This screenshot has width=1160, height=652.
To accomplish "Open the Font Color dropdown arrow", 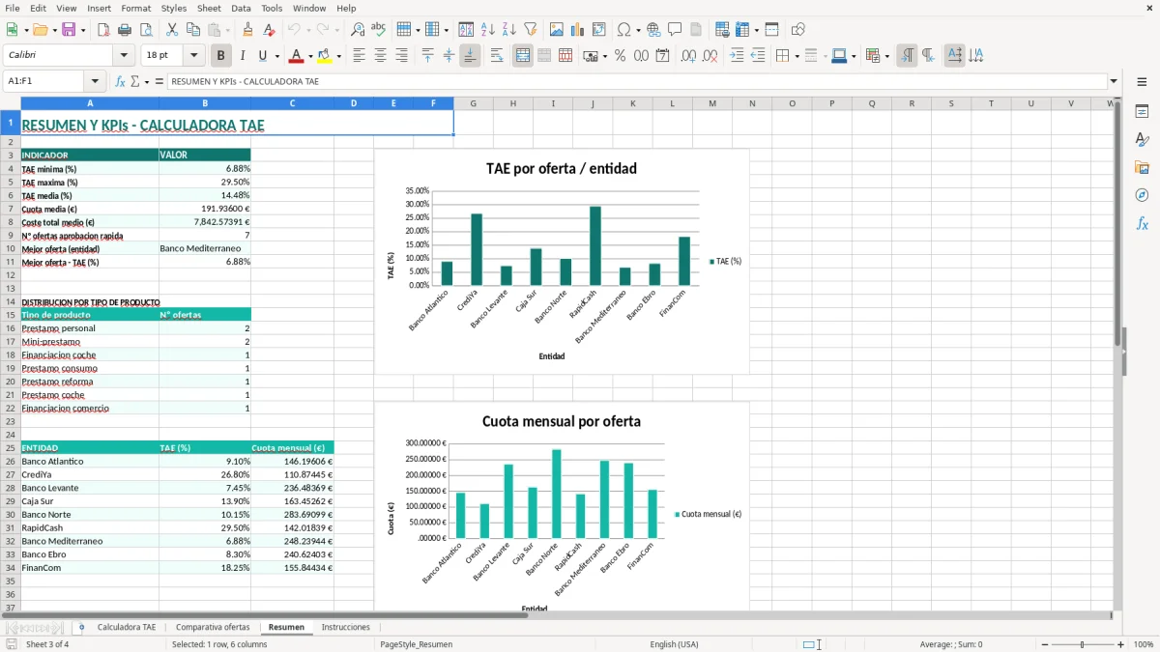I will tap(310, 56).
